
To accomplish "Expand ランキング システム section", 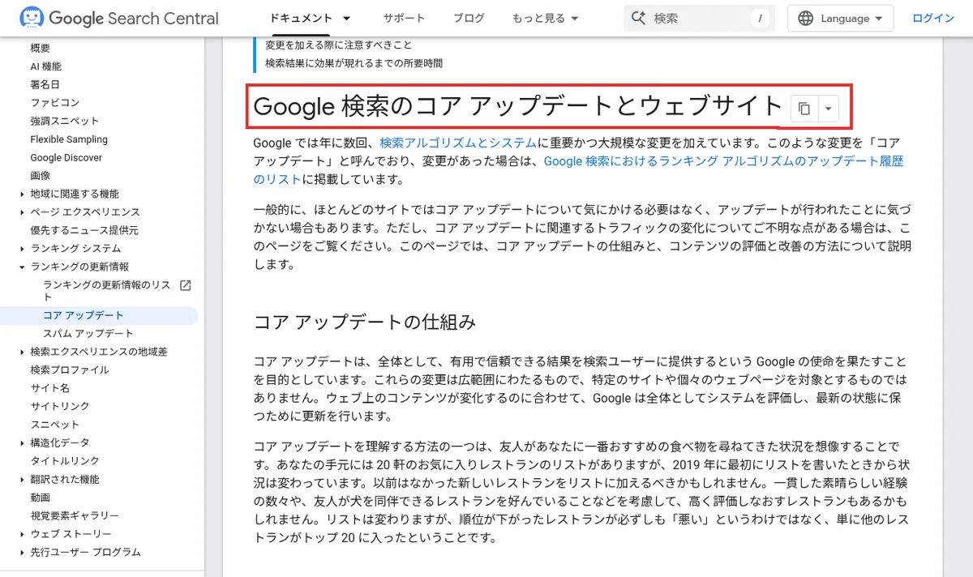I will [x=21, y=249].
